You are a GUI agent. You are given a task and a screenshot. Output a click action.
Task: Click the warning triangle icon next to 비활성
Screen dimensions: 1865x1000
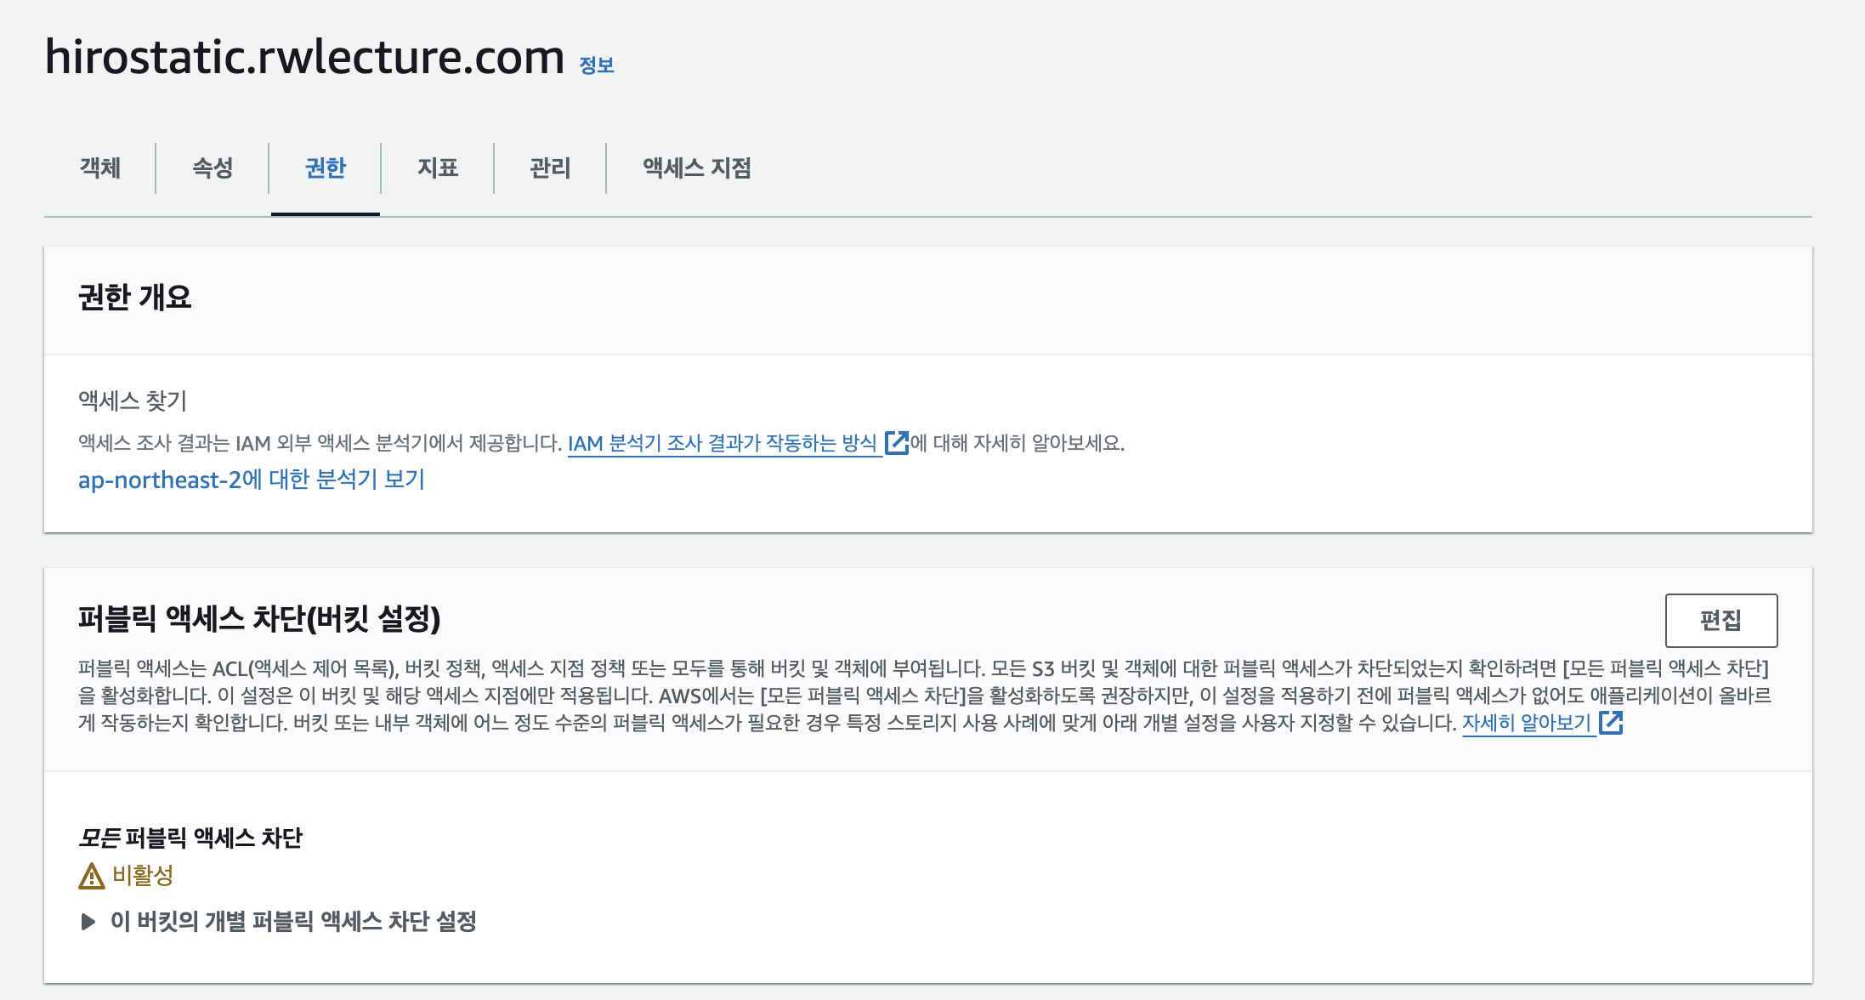(91, 876)
